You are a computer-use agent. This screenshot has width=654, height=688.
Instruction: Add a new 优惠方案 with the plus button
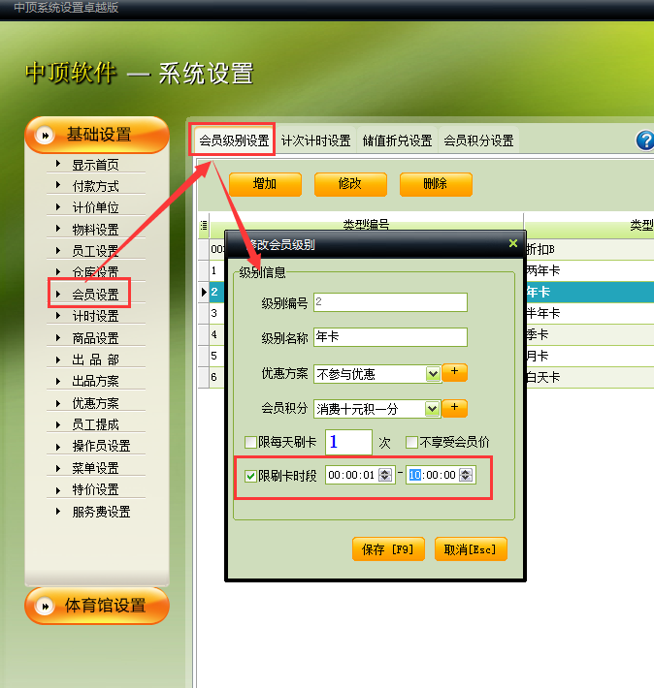[454, 372]
